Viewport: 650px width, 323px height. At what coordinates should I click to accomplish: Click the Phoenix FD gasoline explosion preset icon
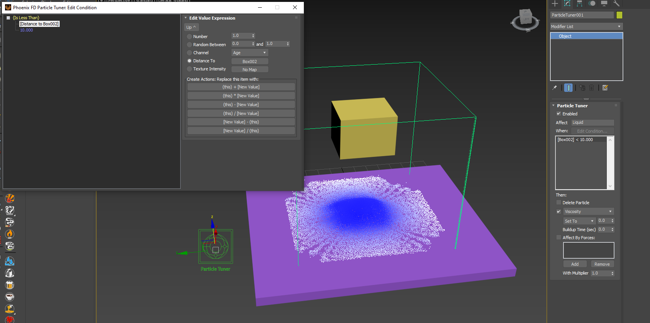10,198
